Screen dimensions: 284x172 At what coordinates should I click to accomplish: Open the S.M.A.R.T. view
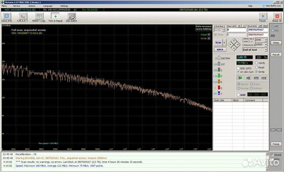point(22,17)
